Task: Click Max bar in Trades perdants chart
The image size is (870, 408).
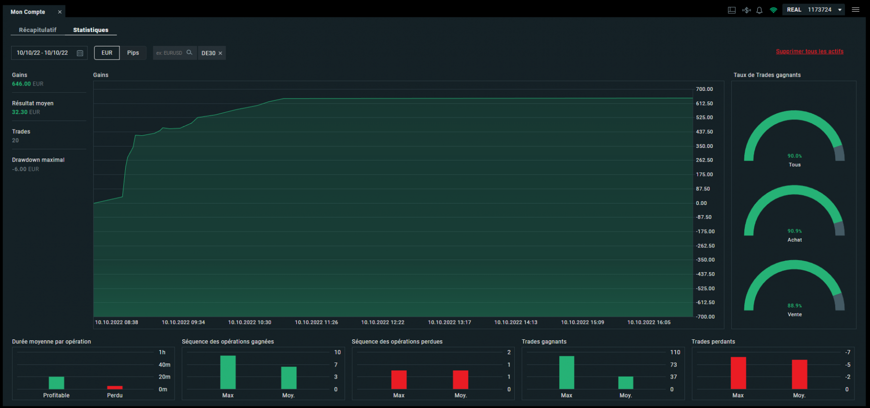Action: (x=738, y=373)
